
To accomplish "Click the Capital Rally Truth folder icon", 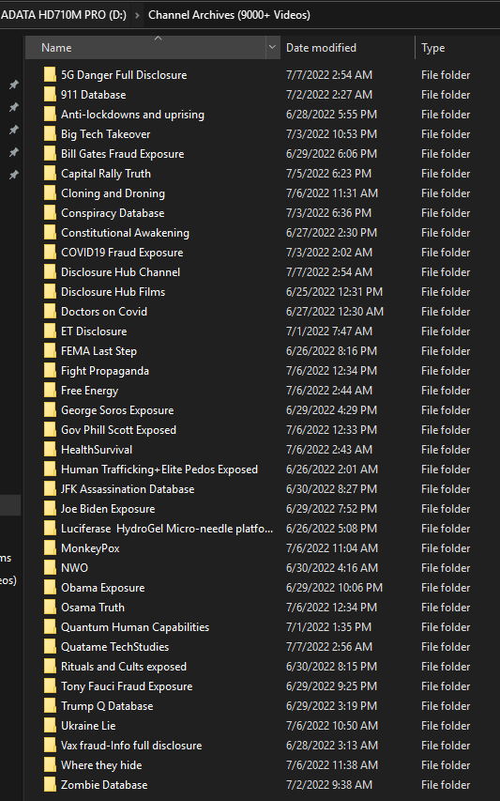I will (x=50, y=174).
